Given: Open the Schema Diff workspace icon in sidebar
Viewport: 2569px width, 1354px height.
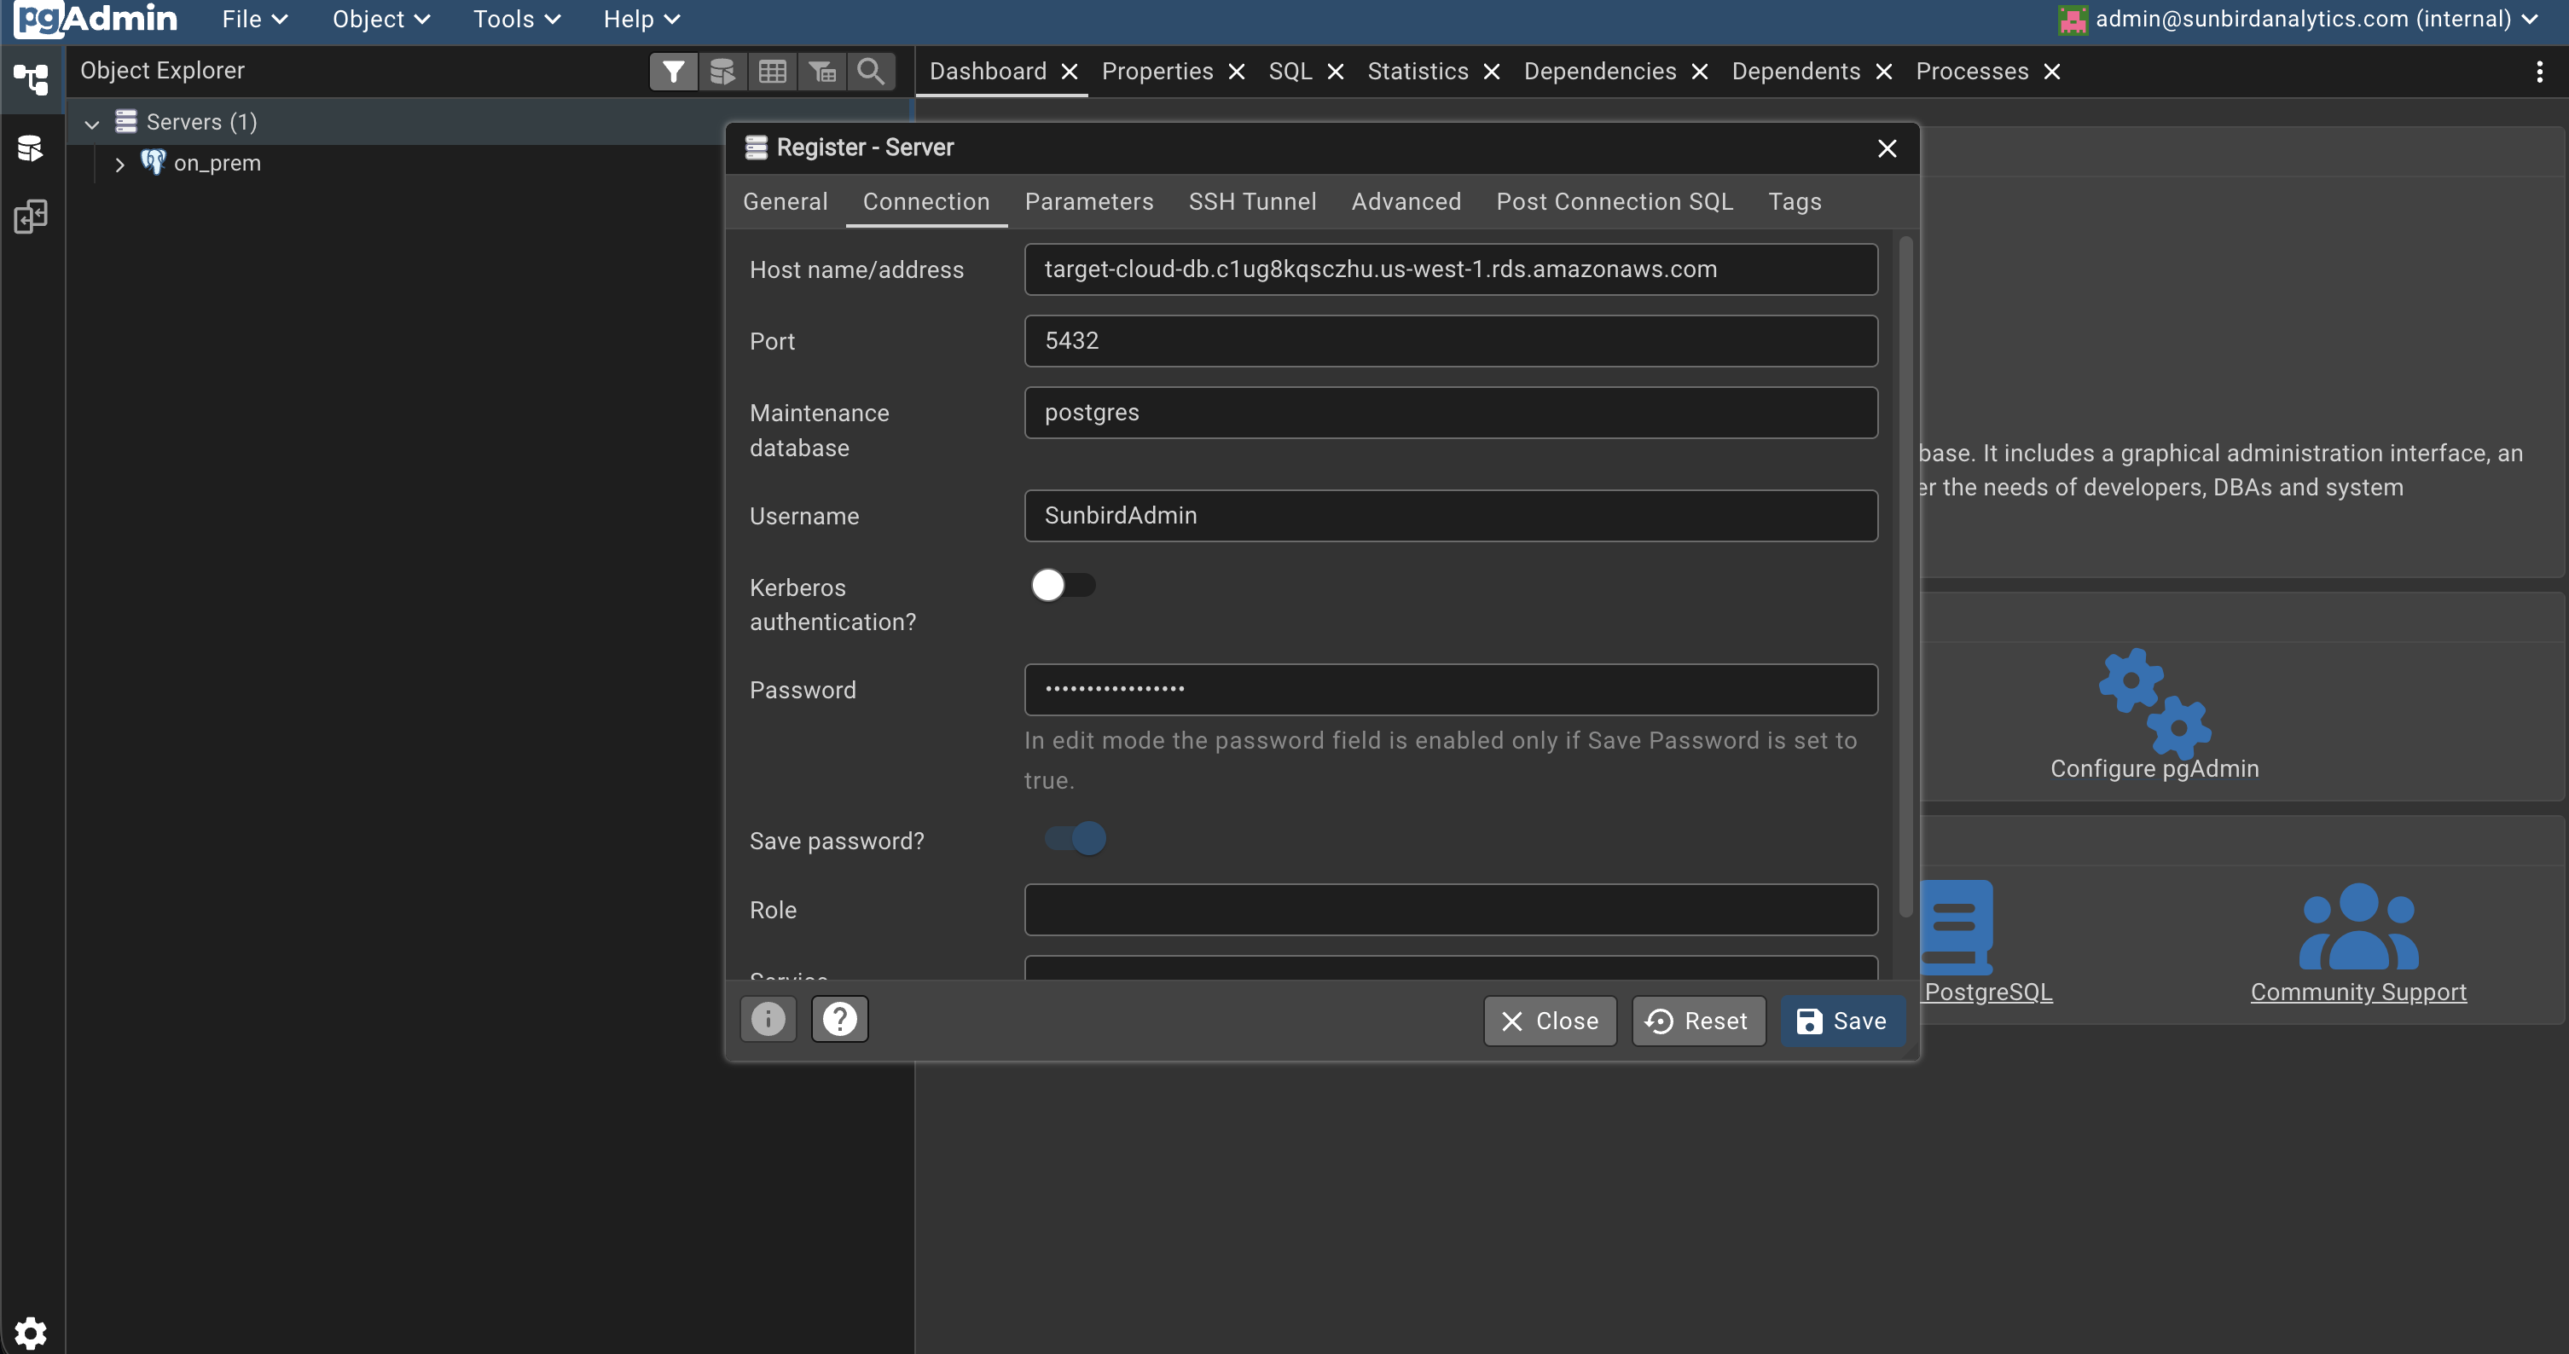Looking at the screenshot, I should point(31,217).
